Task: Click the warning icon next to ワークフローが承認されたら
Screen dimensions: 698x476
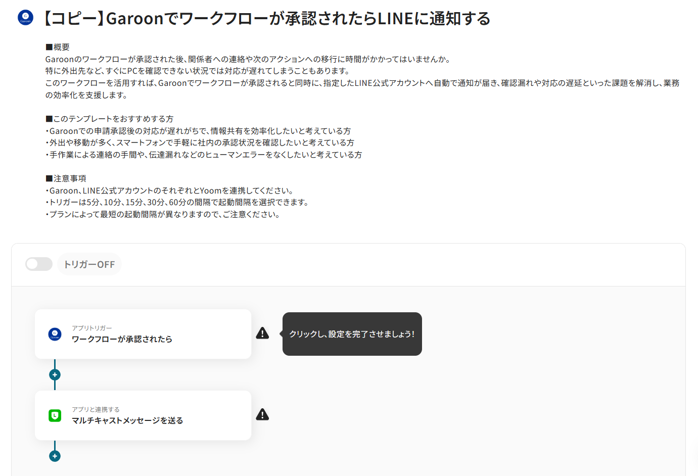Action: click(x=262, y=333)
